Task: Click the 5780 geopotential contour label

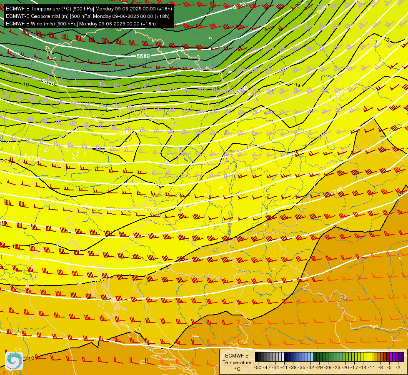Action: 336,192
